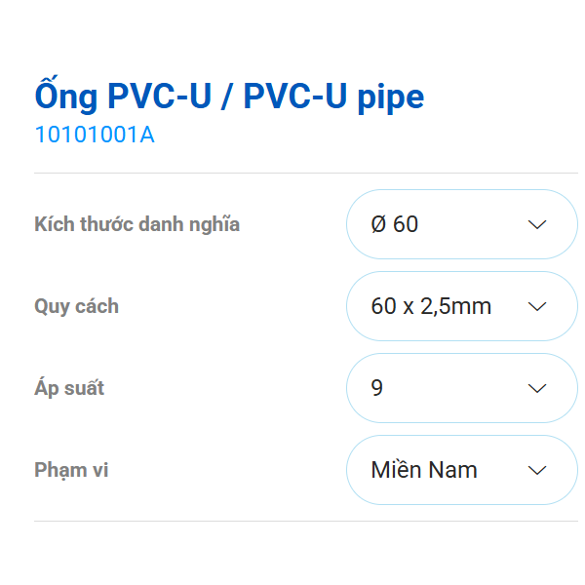This screenshot has height=585, width=585.
Task: Click the 60 x 2,5mm selected value
Action: 431,306
